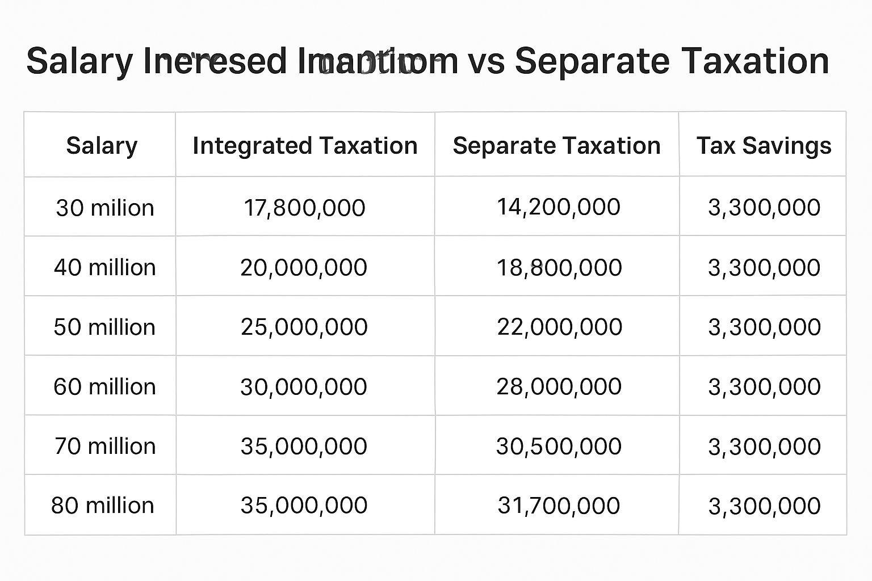Image resolution: width=872 pixels, height=581 pixels.
Task: Click the 18,800,000 separate taxation cell
Action: coord(559,267)
